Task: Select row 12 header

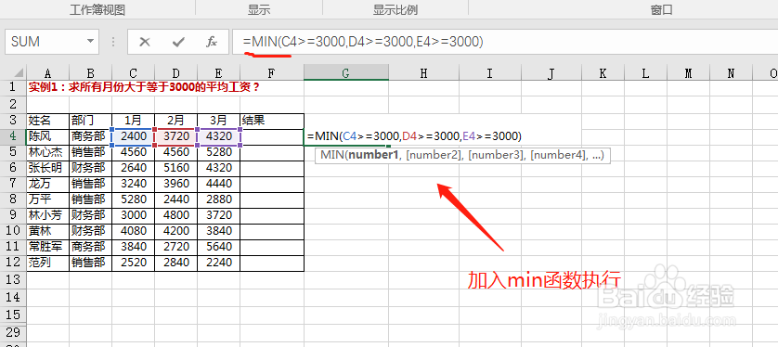Action: point(13,263)
